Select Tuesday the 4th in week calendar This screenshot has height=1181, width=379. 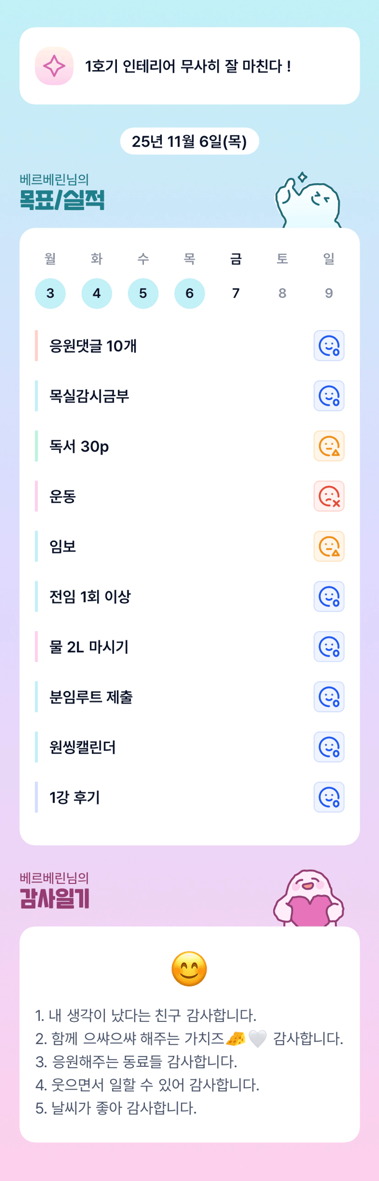(97, 293)
